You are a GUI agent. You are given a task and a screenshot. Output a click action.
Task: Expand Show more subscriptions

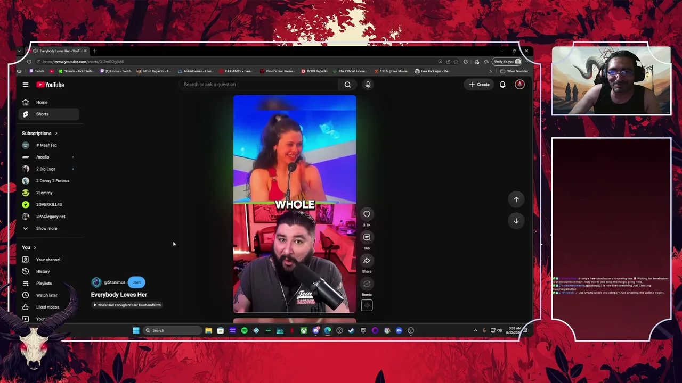(46, 228)
